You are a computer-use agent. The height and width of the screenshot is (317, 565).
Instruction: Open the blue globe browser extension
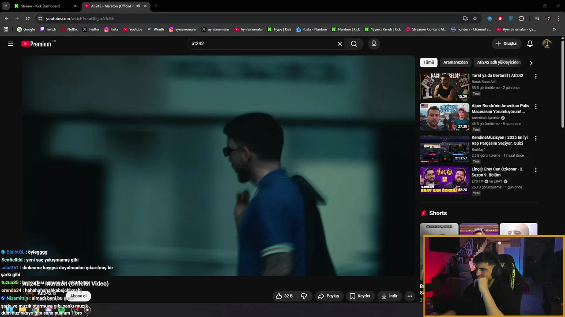point(490,18)
